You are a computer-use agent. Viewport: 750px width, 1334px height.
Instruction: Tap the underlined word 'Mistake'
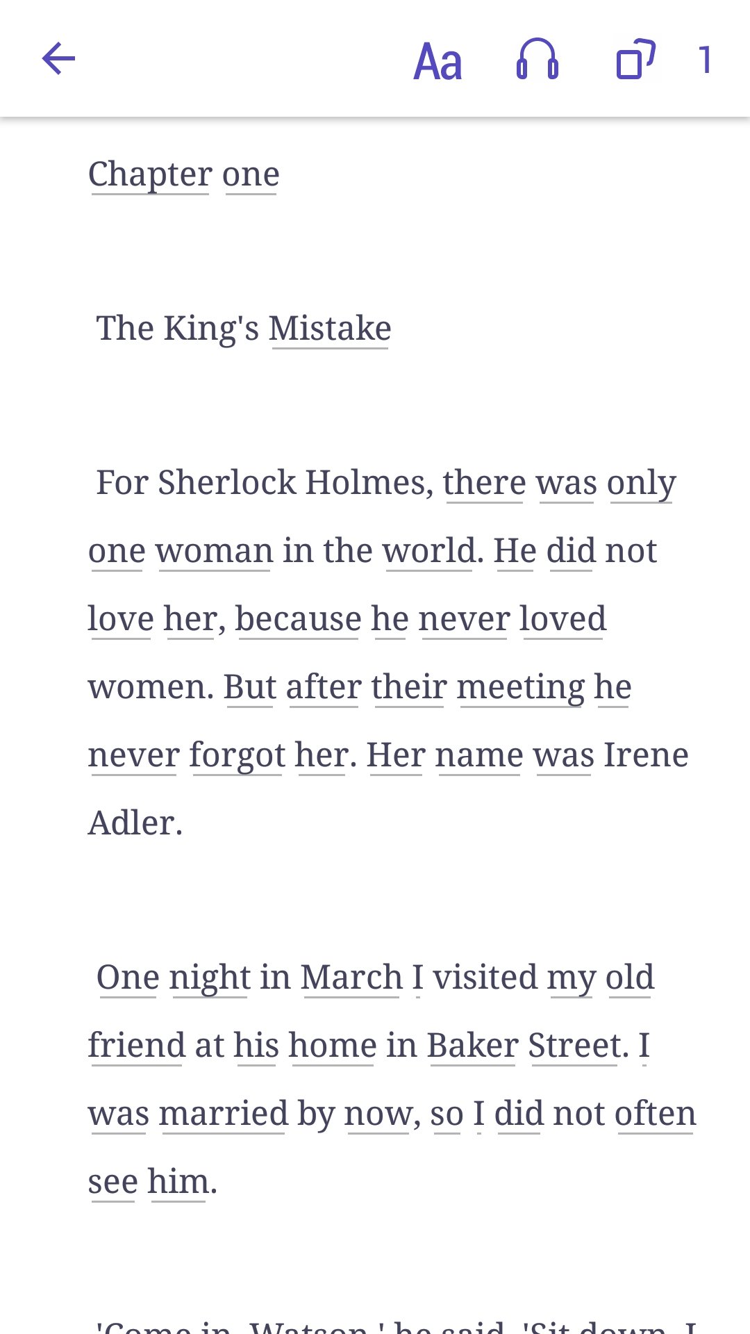coord(330,328)
